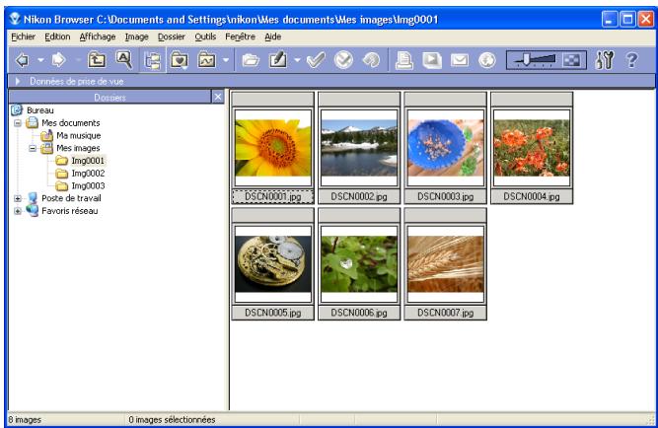Click the email envelope icon
This screenshot has height=428, width=658.
point(460,60)
